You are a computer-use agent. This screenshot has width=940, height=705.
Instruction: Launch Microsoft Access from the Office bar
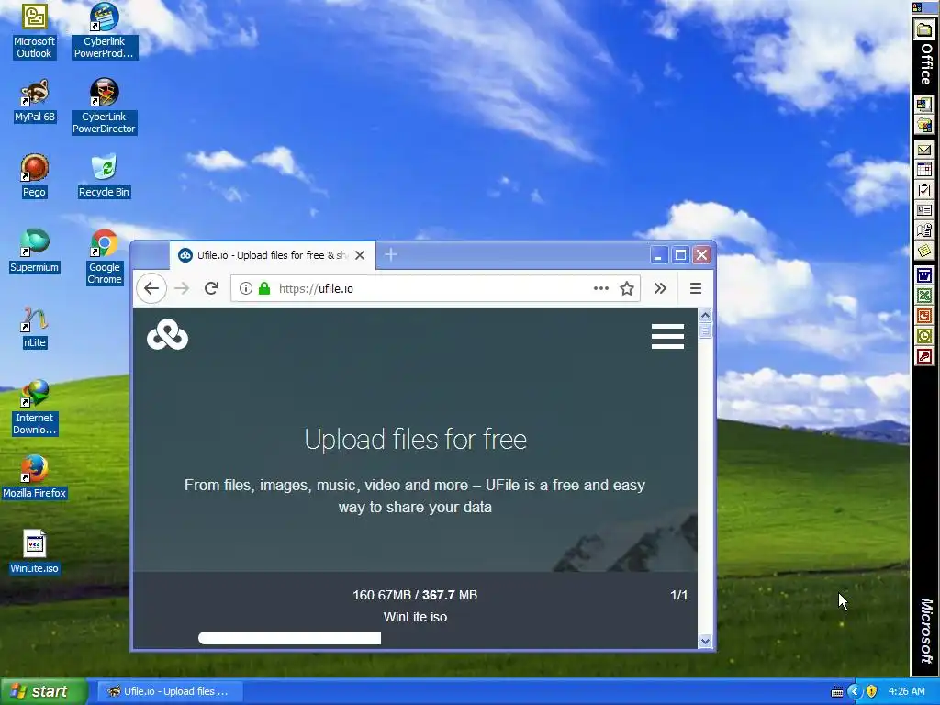coord(924,357)
